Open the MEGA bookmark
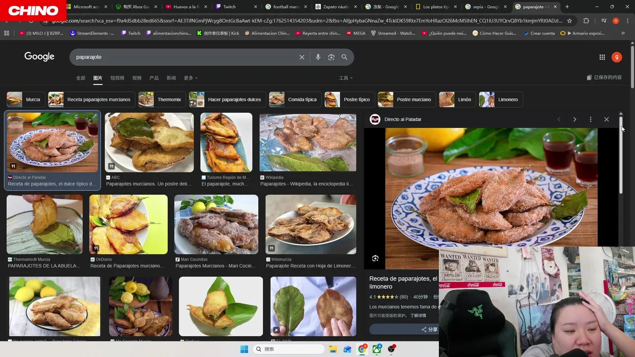Viewport: 635px width, 357px height. (x=355, y=33)
